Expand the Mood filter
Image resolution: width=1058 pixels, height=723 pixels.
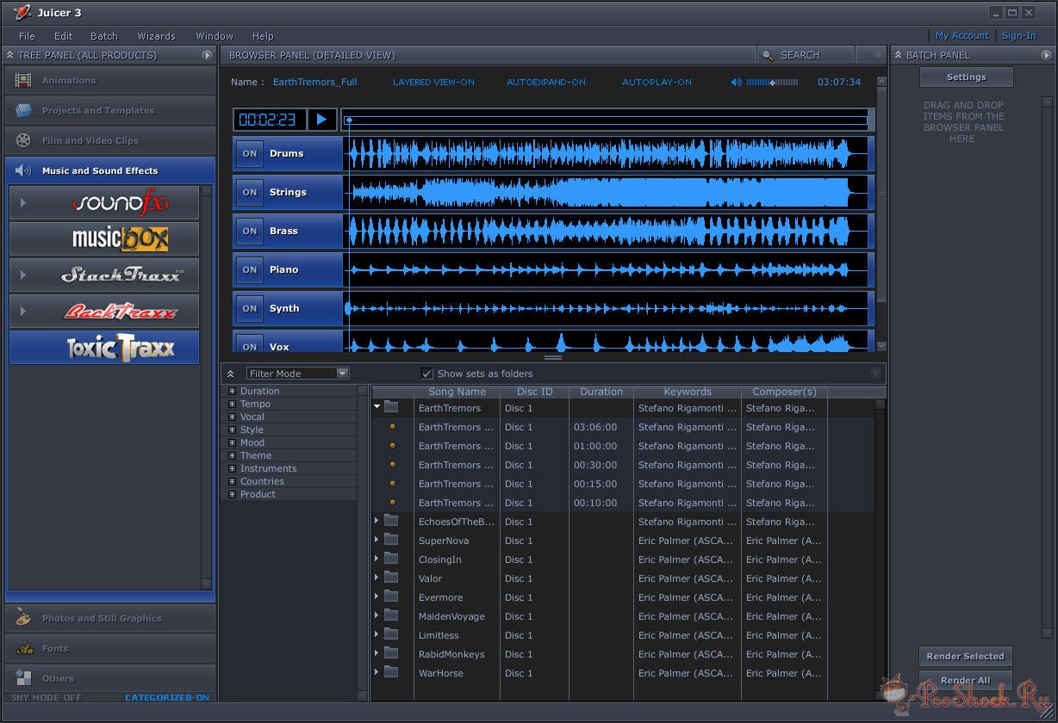click(x=232, y=442)
